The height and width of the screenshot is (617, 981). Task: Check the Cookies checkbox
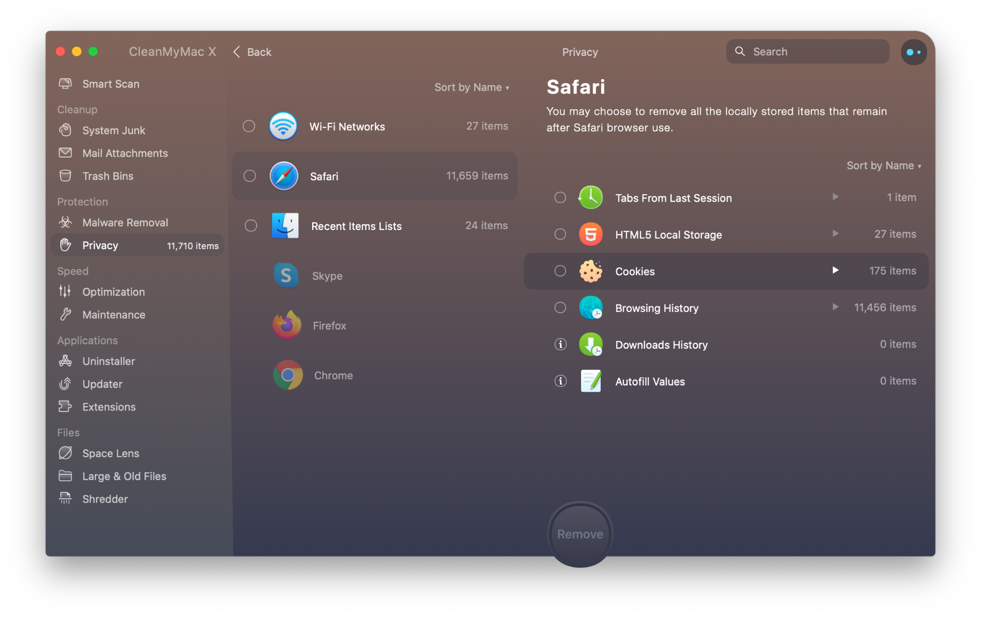(560, 271)
